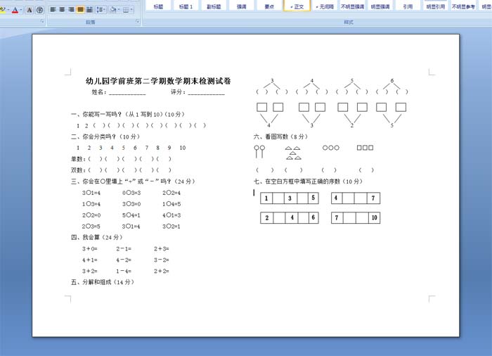Apply the 明显引用 style

point(436,6)
